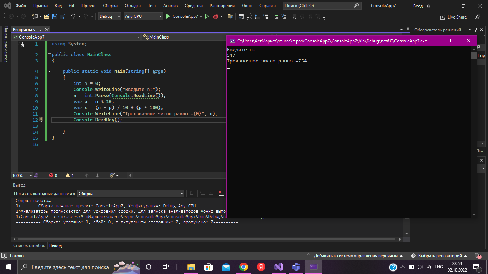
Task: Open the Quick Actions lightbulb on line 12
Action: point(40,120)
